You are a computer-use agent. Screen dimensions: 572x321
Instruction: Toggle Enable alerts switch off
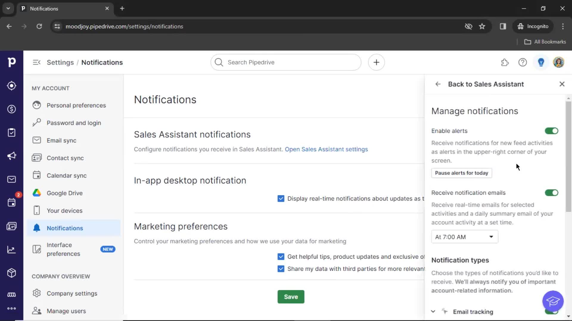(551, 130)
